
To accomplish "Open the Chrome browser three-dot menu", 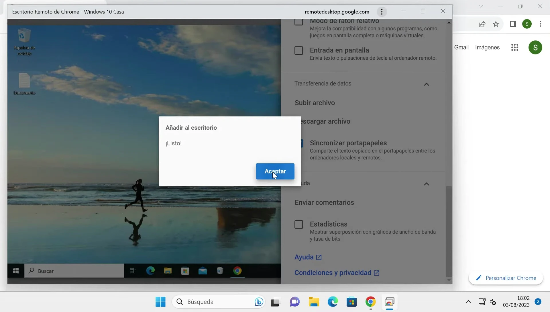I will click(541, 24).
